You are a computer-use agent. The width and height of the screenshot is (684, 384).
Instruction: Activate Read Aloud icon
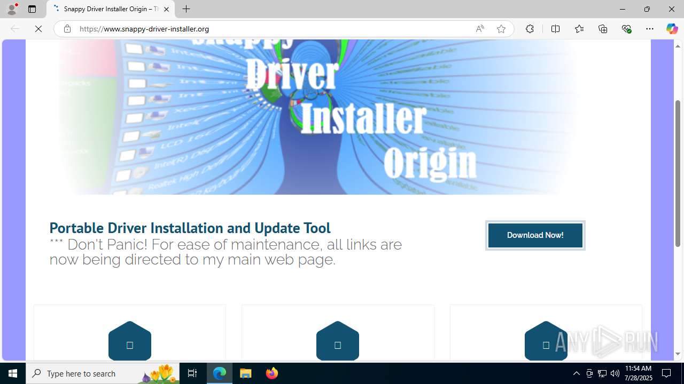pyautogui.click(x=480, y=29)
